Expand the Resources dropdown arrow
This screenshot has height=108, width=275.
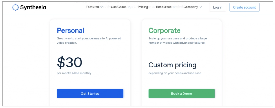click(x=174, y=7)
